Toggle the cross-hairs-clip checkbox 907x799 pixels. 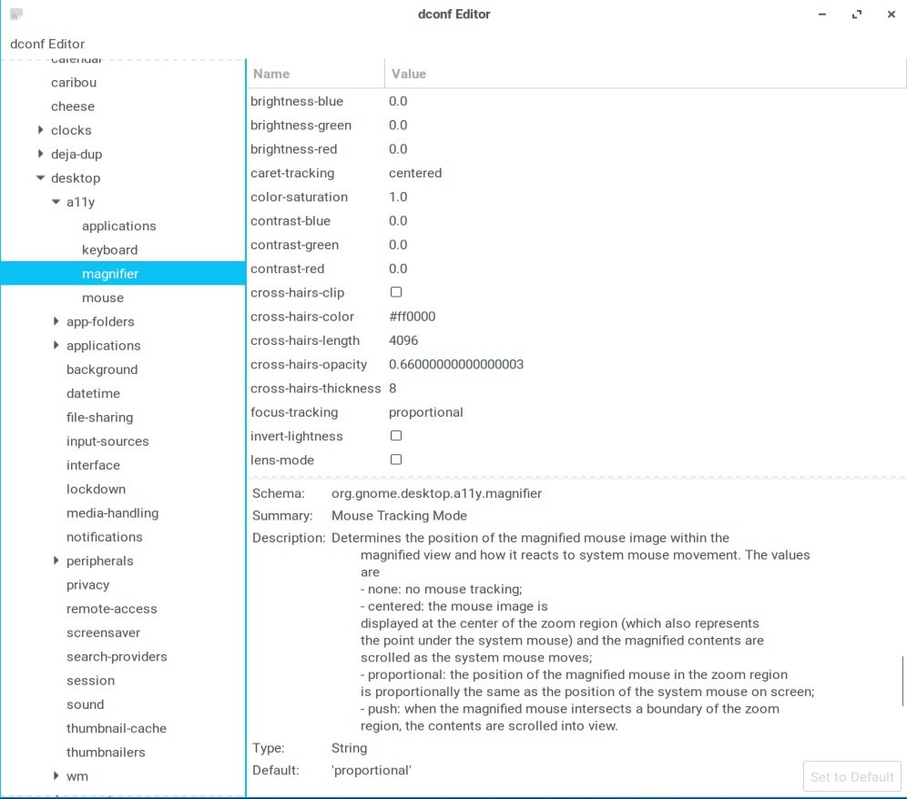tap(396, 292)
